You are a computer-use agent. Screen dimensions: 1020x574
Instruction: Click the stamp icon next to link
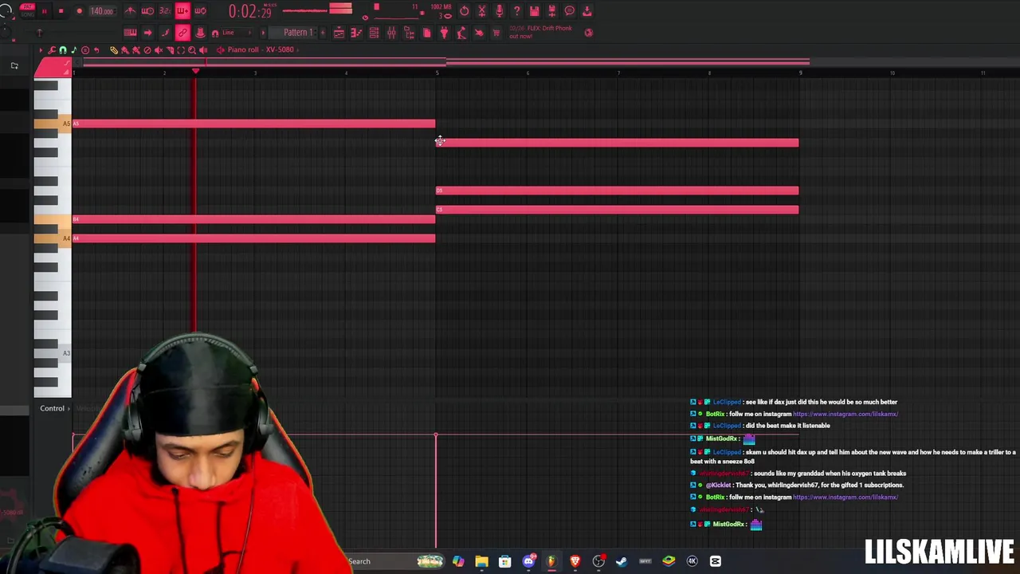point(200,33)
